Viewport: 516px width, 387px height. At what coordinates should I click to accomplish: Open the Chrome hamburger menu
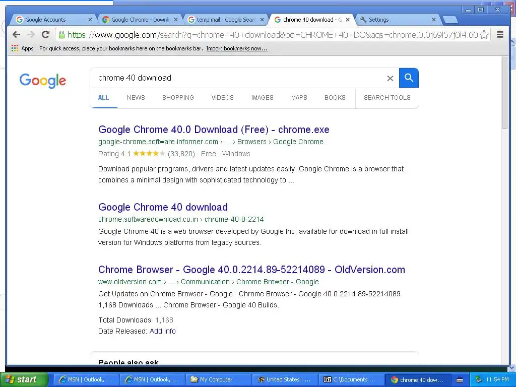[500, 35]
